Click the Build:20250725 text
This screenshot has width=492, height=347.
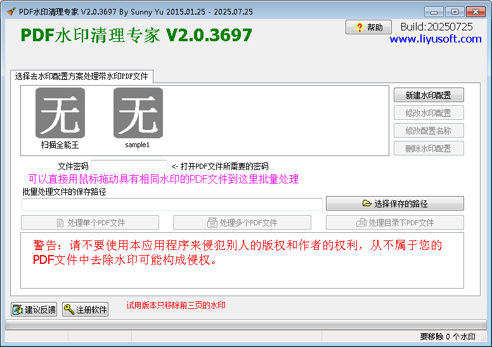coord(436,27)
